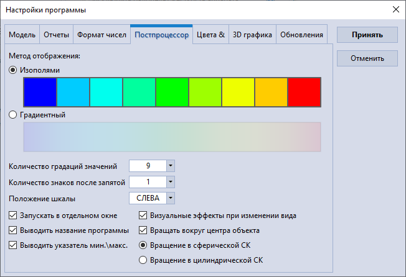Pick the cyan color swatch
Image resolution: width=406 pixels, height=277 pixels.
pos(106,92)
